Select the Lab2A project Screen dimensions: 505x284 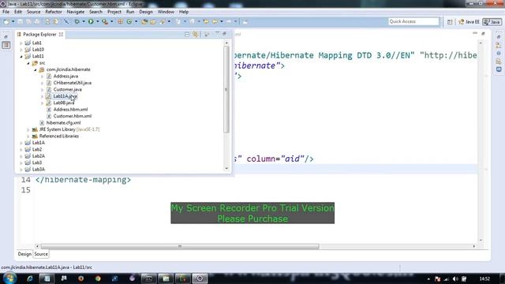point(39,156)
